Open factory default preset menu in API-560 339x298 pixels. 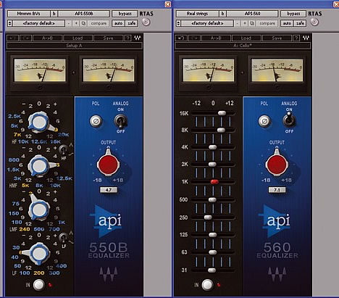(x=207, y=23)
